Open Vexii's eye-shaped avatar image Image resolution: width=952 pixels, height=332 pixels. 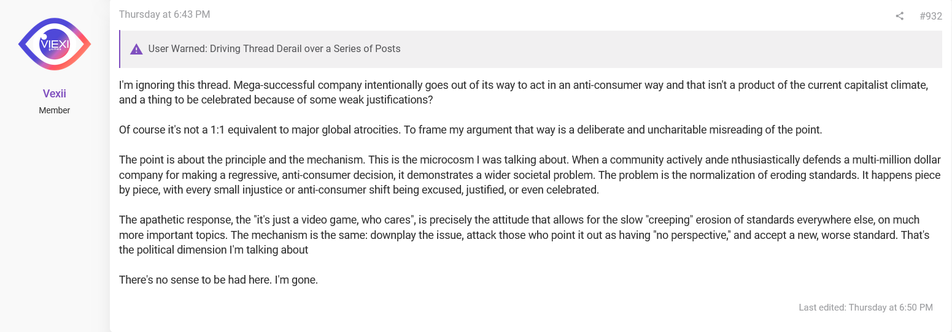pos(55,44)
